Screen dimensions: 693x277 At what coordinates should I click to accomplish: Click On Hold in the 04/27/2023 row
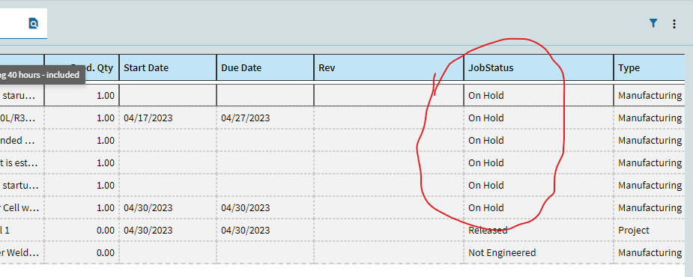pyautogui.click(x=539, y=118)
